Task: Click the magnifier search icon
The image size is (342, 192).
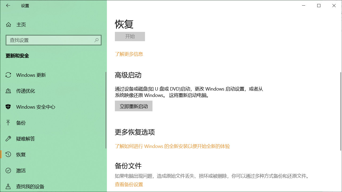Action: click(96, 40)
